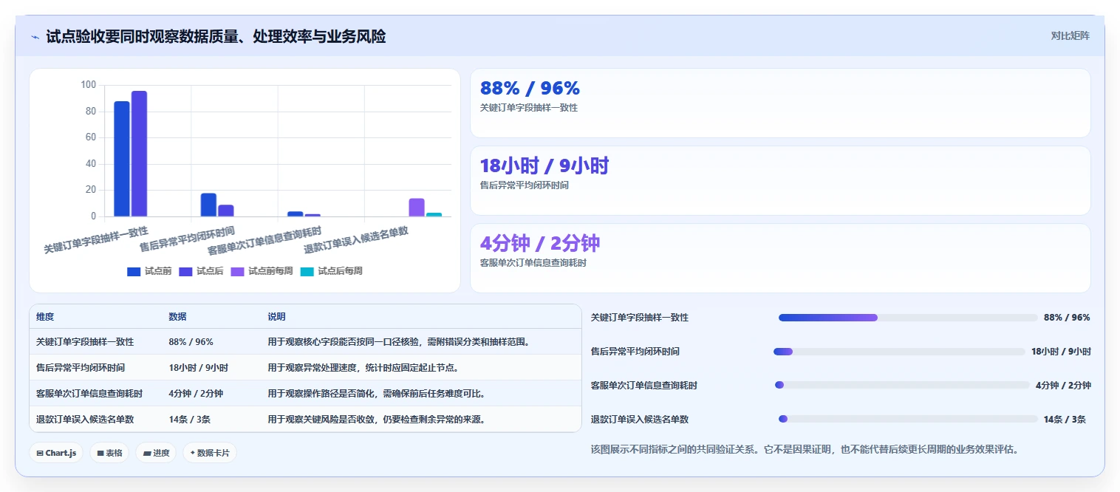Screen dimensions: 1120x492
Task: Select the 表格 tag chip
Action: (109, 453)
